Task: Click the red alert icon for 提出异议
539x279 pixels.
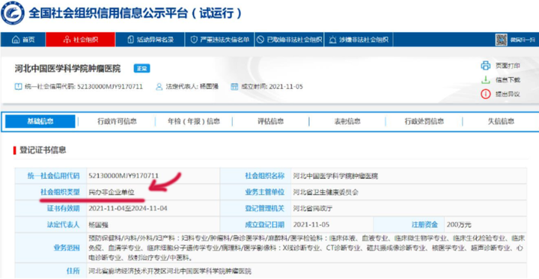Action: click(x=485, y=93)
